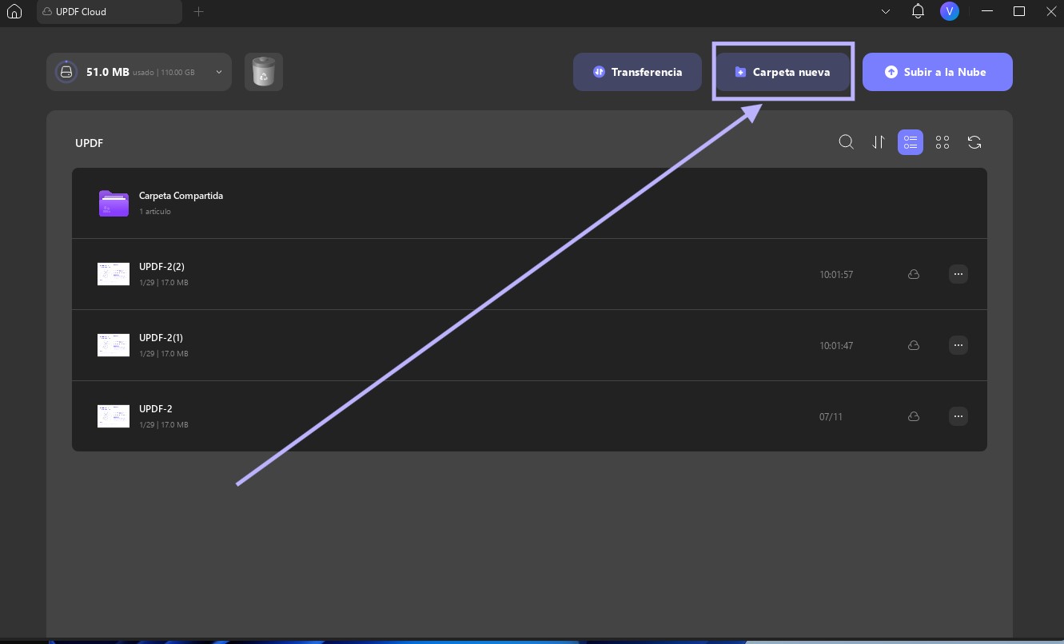Open the UPDF-2(2) file thumbnail
Image resolution: width=1064 pixels, height=644 pixels.
pos(114,274)
